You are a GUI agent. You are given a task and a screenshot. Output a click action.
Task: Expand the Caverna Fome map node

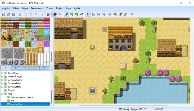(x=2, y=84)
